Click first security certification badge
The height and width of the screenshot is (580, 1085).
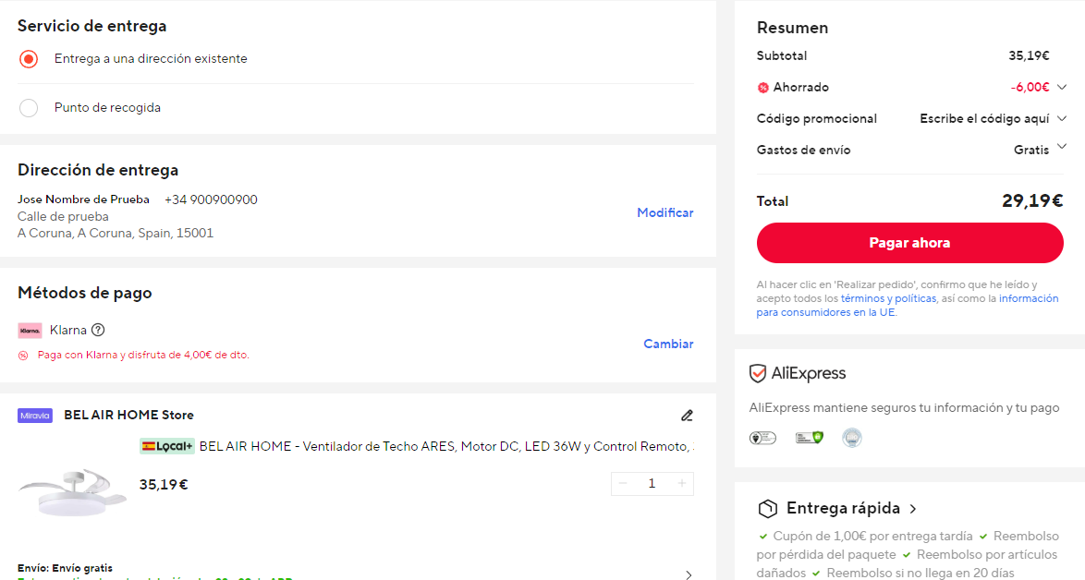pos(762,438)
